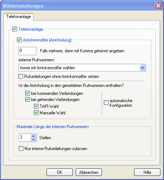The height and width of the screenshot is (180, 164).
Task: Open the externe Rufnummern dropdown
Action: (143, 68)
